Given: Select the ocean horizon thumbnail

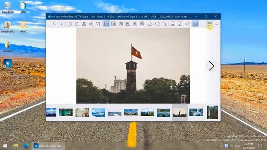Looking at the screenshot, I should click(51, 112).
